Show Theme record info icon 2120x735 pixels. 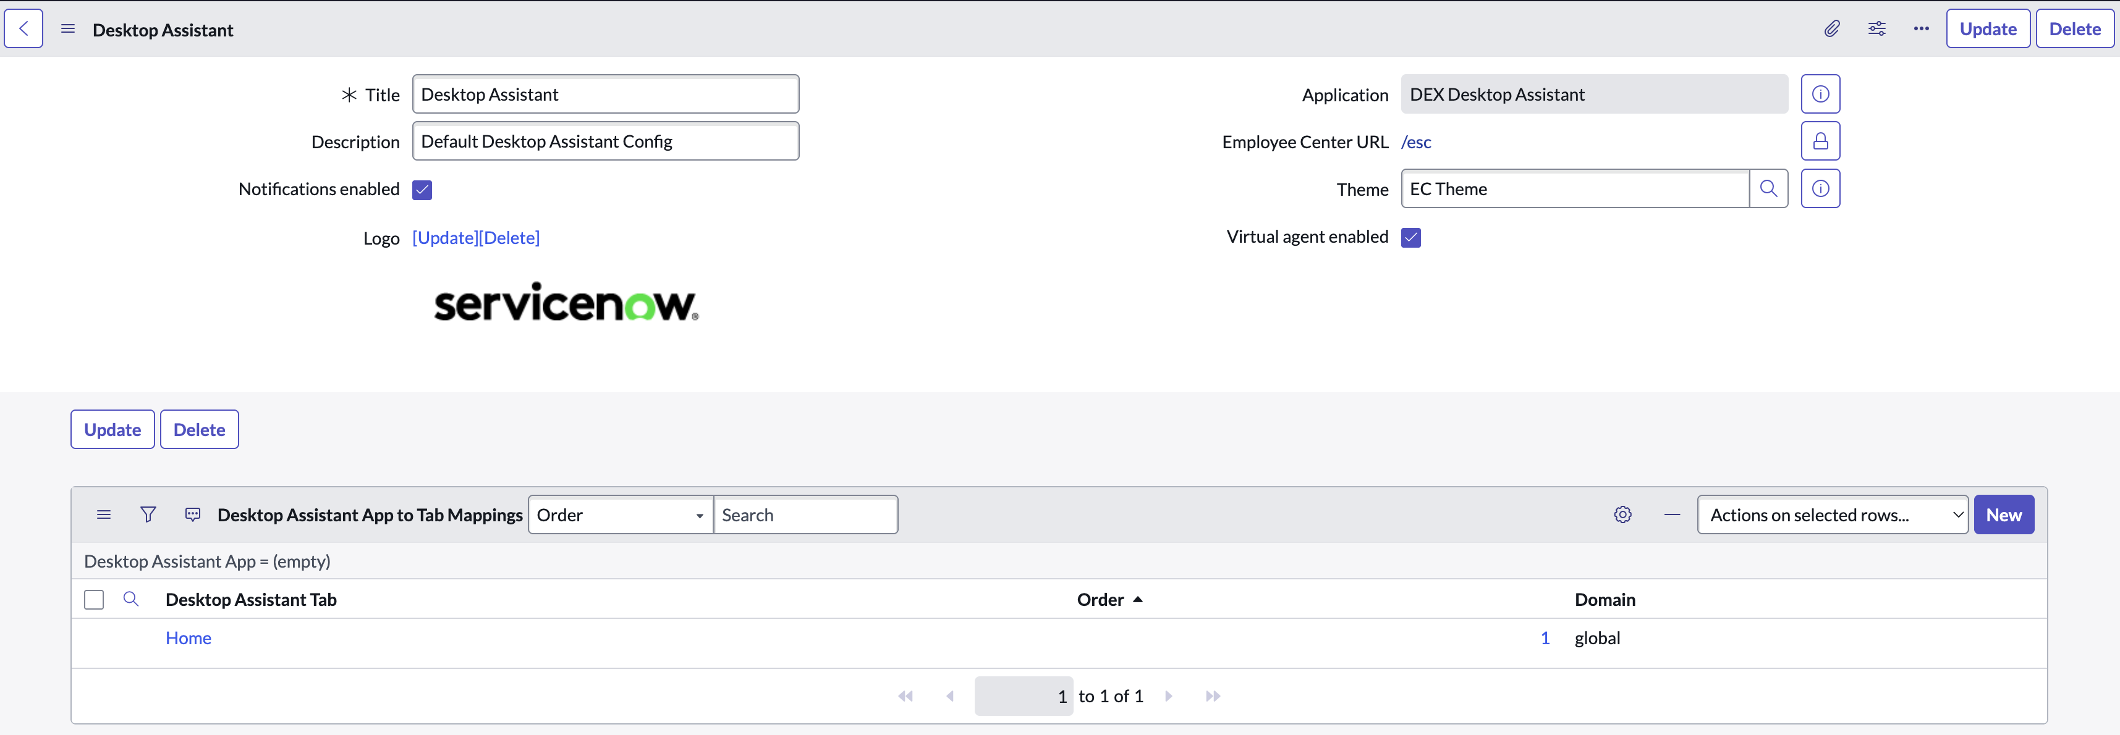pos(1820,188)
